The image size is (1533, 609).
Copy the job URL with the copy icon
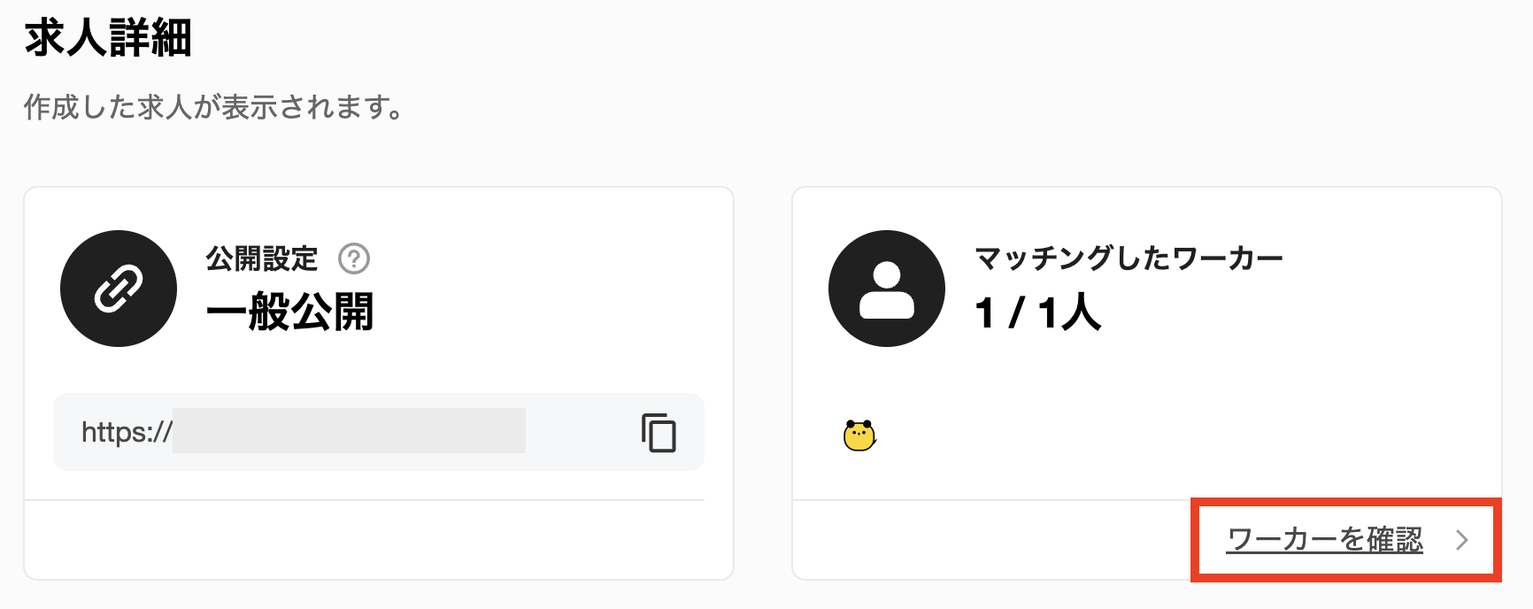659,433
